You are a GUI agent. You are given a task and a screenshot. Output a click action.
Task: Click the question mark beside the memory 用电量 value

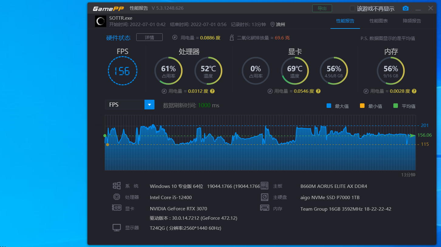414,91
